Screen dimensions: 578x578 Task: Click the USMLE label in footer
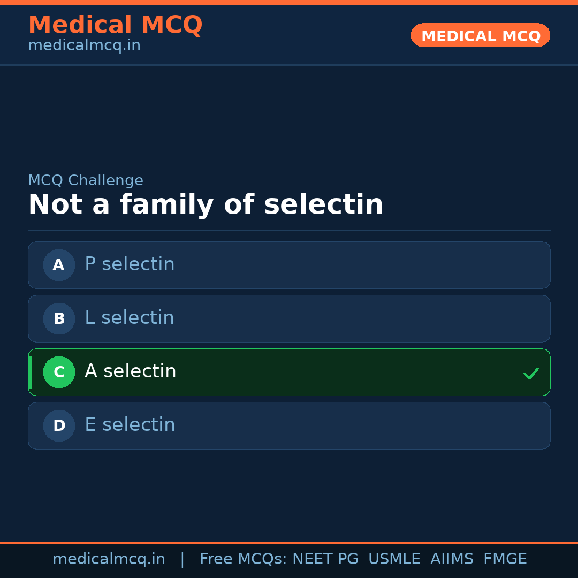(x=394, y=558)
